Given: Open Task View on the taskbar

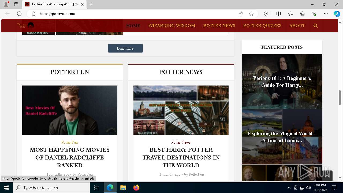Looking at the screenshot, I should coord(96,188).
